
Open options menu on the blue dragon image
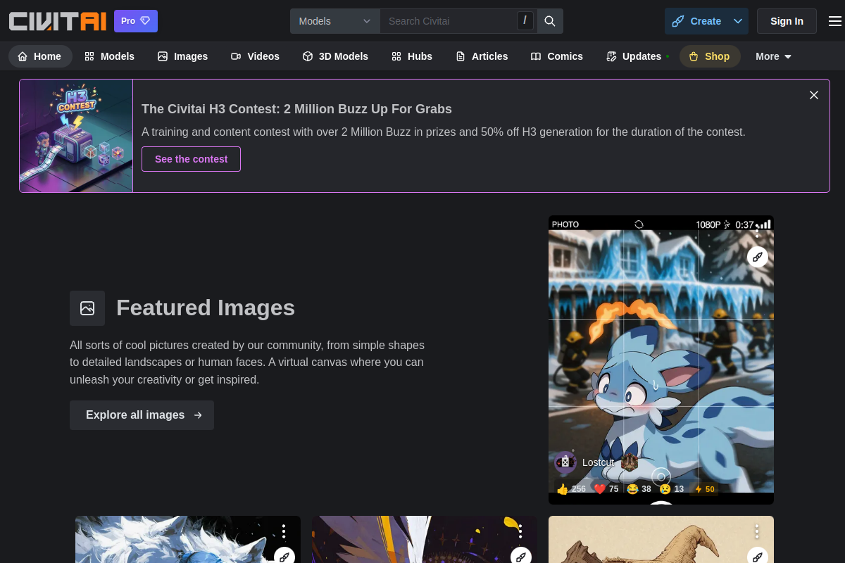tap(757, 230)
